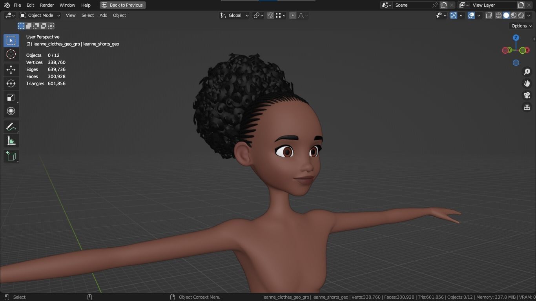
Task: Browse scenes with the Scene icon dropdown
Action: [387, 5]
